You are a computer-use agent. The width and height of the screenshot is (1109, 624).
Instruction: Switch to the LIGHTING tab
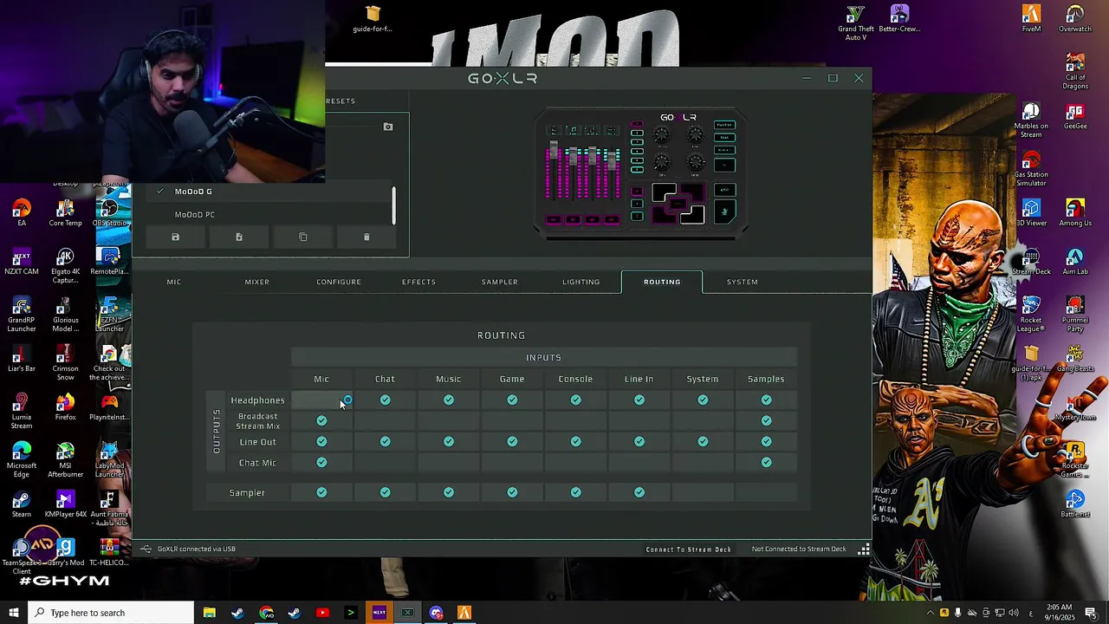(580, 282)
